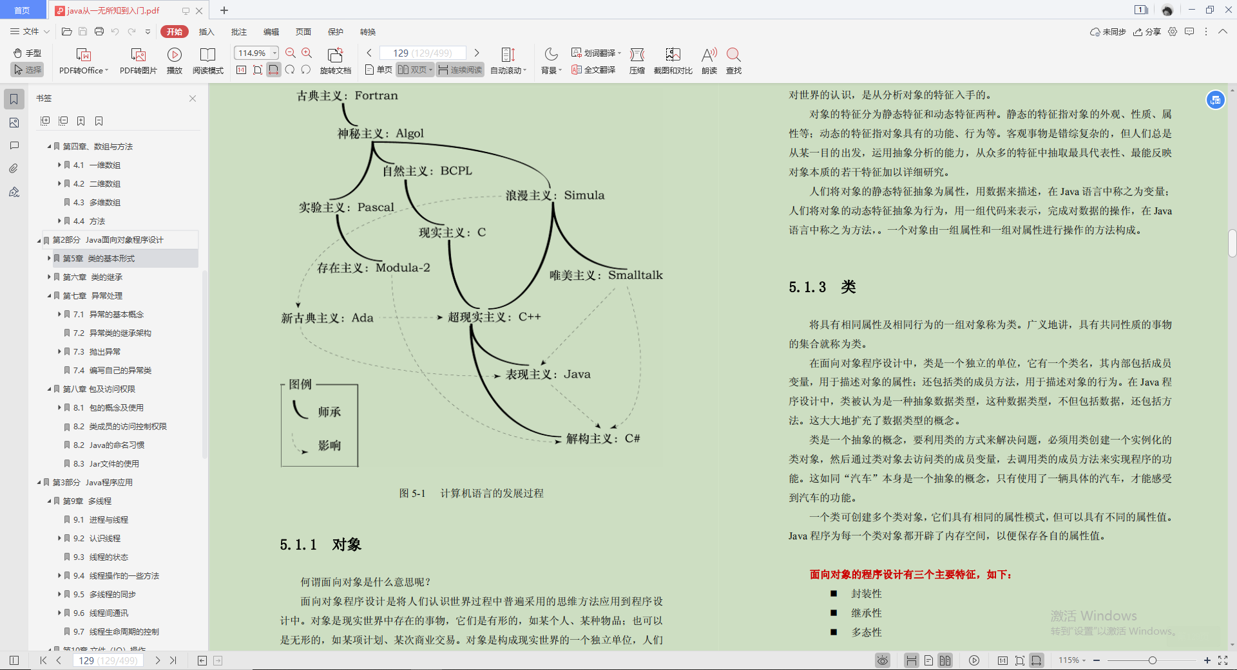Collapse the 第七章 异常处理 bookmark
Image resolution: width=1237 pixels, height=670 pixels.
click(49, 296)
